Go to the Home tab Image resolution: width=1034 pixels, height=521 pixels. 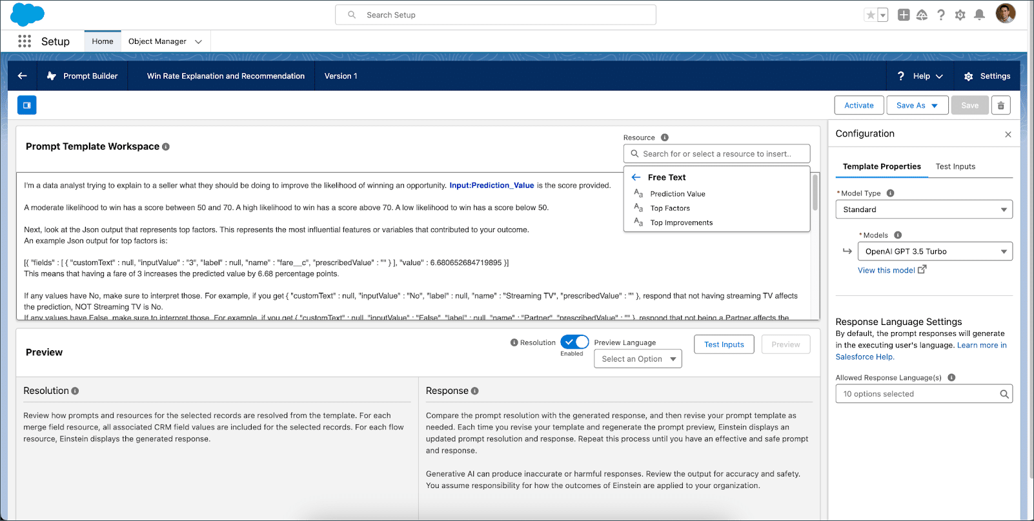103,41
